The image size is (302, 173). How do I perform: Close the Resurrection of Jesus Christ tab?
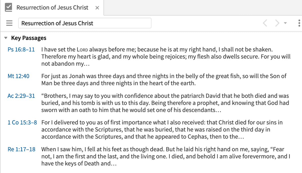97,8
